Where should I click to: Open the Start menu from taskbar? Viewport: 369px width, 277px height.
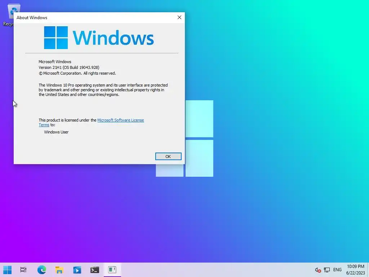[7, 270]
